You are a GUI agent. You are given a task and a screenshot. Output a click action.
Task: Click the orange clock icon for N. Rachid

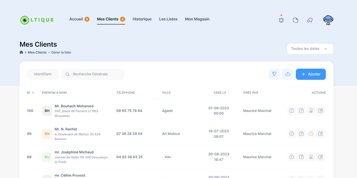click(x=311, y=134)
